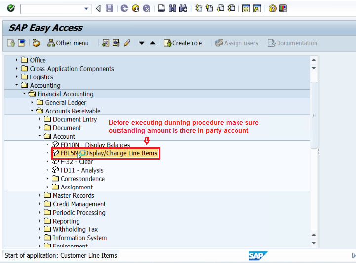The width and height of the screenshot is (356, 263).
Task: Click the green Back arrow icon
Action: coord(124,8)
